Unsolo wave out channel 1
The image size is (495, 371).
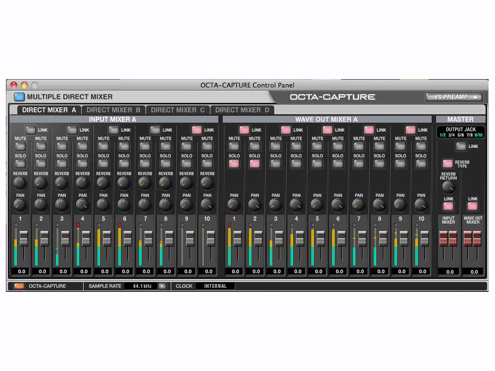pos(234,163)
